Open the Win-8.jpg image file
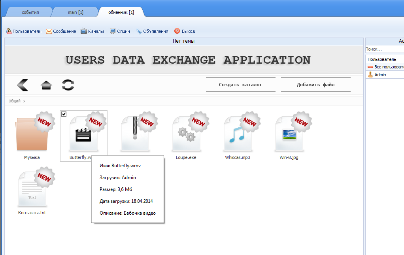This screenshot has width=404, height=255. point(289,134)
